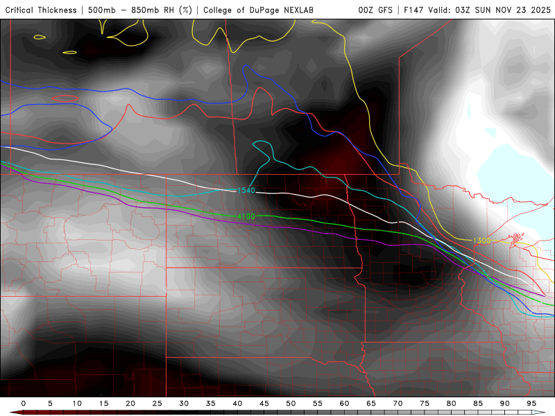Click the "10" value on the color scale
This screenshot has height=416, width=555.
pyautogui.click(x=77, y=404)
